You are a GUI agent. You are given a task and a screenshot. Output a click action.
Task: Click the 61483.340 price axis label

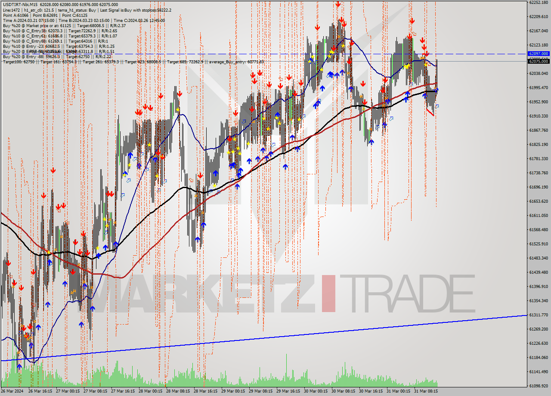tap(539, 258)
